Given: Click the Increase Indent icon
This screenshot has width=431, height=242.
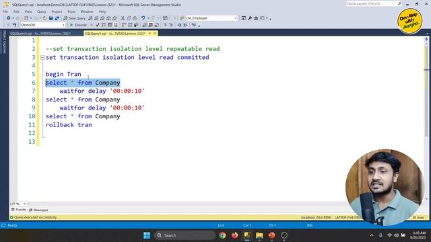Looking at the screenshot, I should click(x=185, y=25).
